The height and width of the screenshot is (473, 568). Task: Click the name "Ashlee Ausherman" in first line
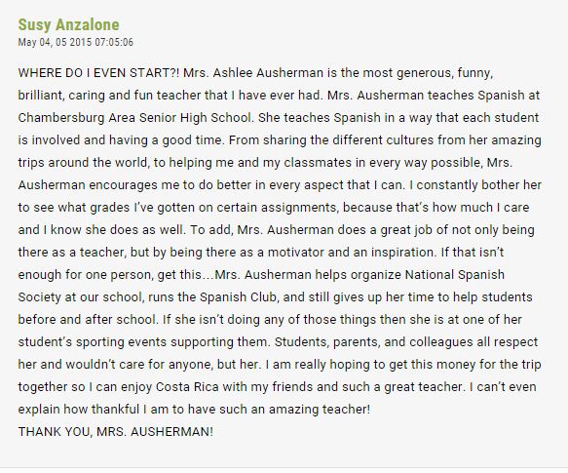[x=268, y=73]
